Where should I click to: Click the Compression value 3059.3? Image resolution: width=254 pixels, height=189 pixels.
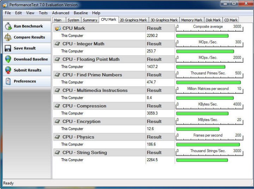pyautogui.click(x=152, y=113)
